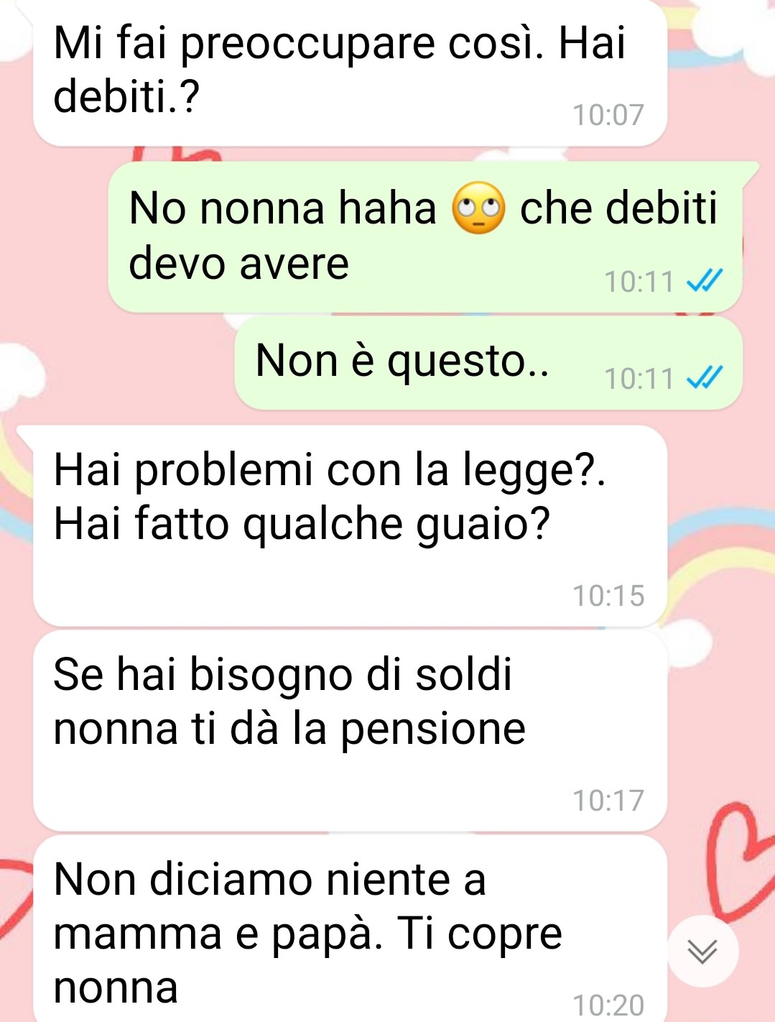
Task: Tap the 10:20 timestamp
Action: (608, 1005)
